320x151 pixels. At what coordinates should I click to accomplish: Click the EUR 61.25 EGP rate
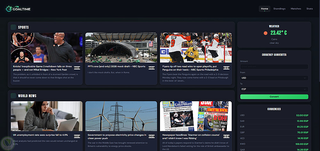pos(303,126)
